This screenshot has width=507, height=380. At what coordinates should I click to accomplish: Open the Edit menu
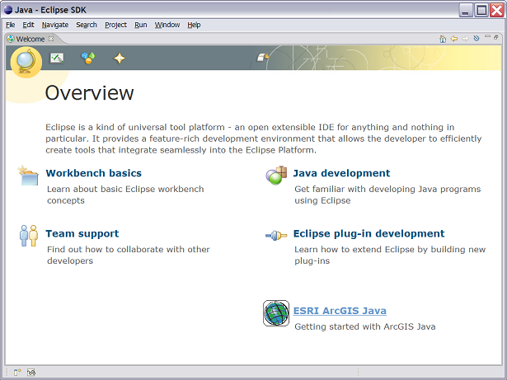(x=28, y=25)
